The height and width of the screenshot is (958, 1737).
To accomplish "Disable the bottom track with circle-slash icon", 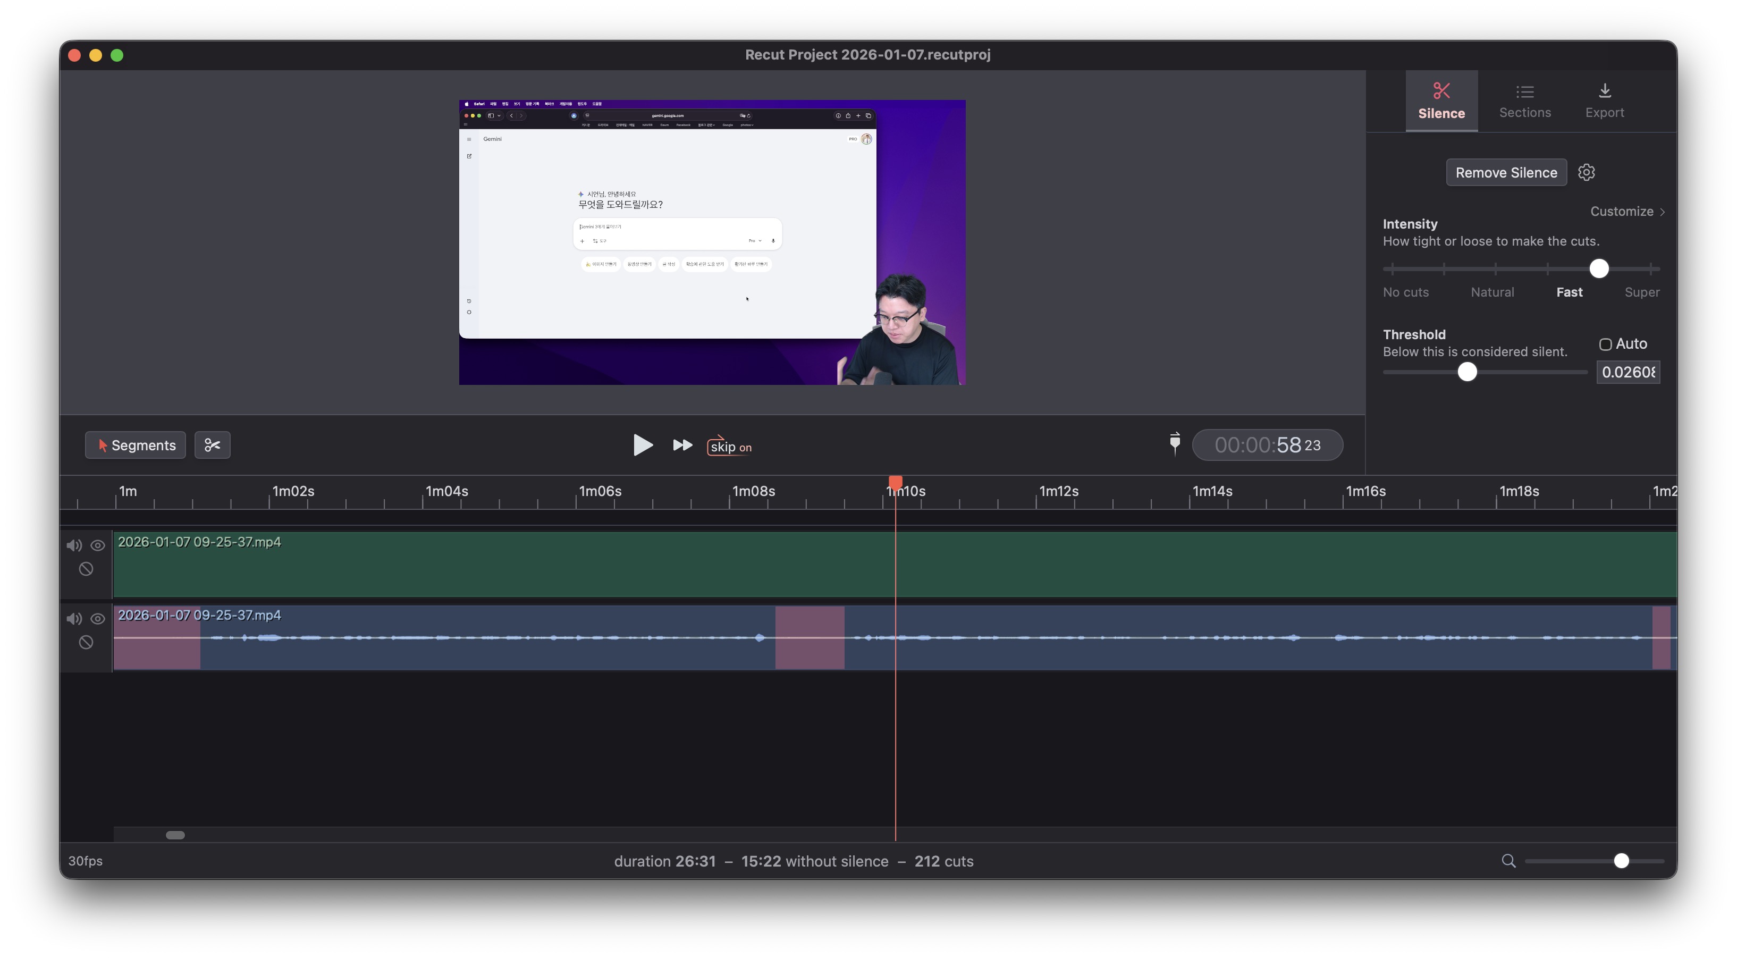I will click(x=86, y=642).
